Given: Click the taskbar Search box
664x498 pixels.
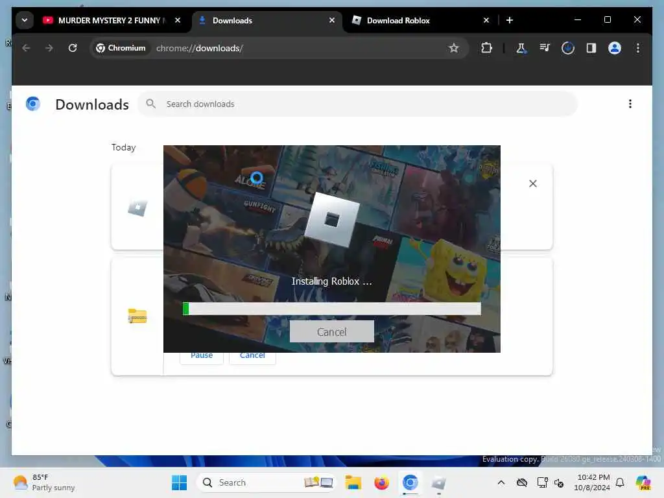Looking at the screenshot, I should tap(266, 482).
